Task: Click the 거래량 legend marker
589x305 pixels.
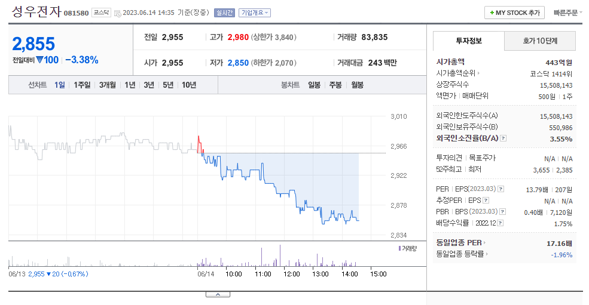Action: [399, 248]
